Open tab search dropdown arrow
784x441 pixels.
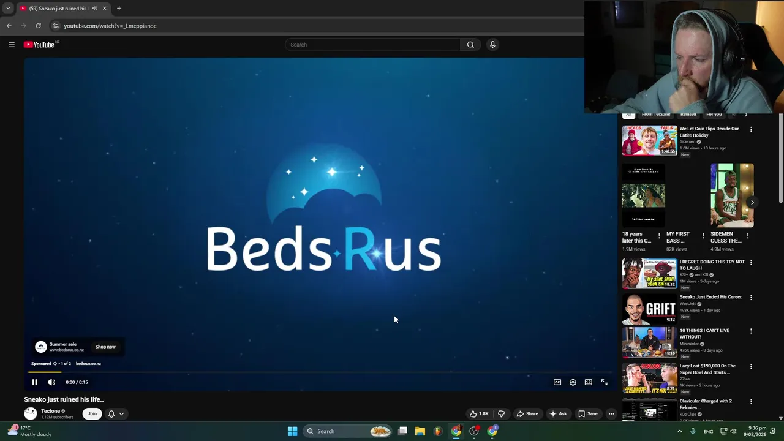click(8, 9)
